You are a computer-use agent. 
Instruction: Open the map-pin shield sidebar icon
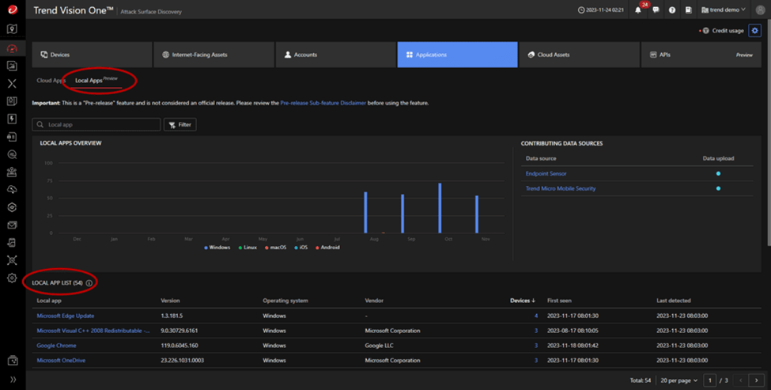click(13, 29)
